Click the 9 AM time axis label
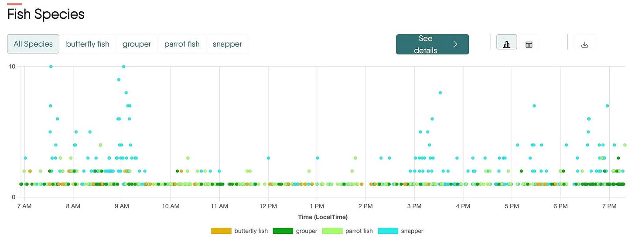This screenshot has width=635, height=243. (x=122, y=205)
